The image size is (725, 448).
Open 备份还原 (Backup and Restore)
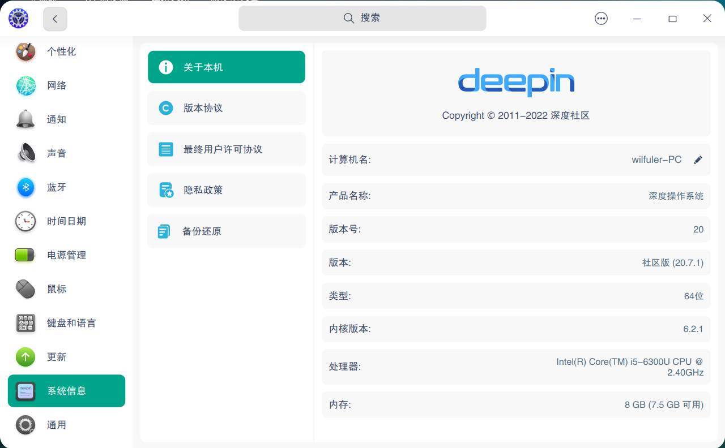coord(226,231)
